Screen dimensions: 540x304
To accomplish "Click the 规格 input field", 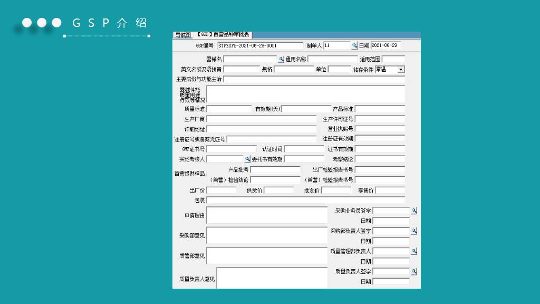I will [294, 69].
